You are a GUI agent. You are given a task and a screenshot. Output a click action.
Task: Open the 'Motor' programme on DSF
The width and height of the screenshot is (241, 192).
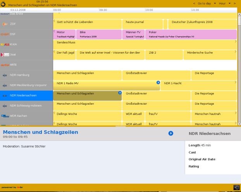point(64,34)
